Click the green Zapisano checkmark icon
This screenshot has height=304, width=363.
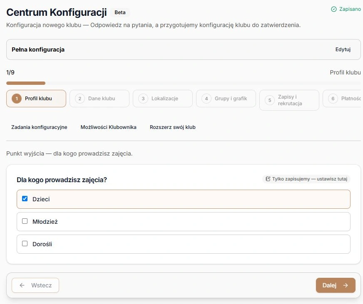pyautogui.click(x=333, y=9)
